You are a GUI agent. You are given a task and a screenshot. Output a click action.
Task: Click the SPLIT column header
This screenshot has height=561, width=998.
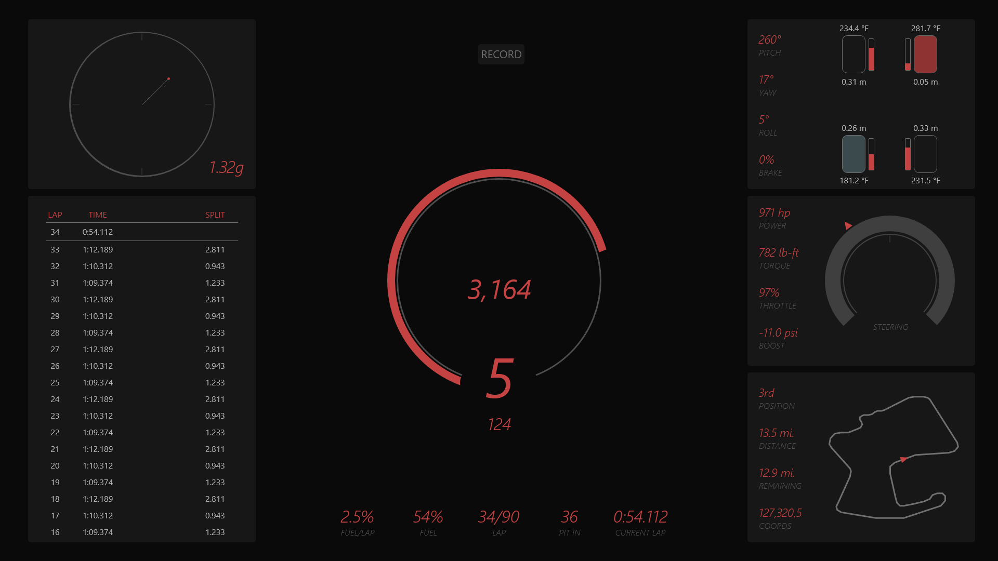click(215, 215)
